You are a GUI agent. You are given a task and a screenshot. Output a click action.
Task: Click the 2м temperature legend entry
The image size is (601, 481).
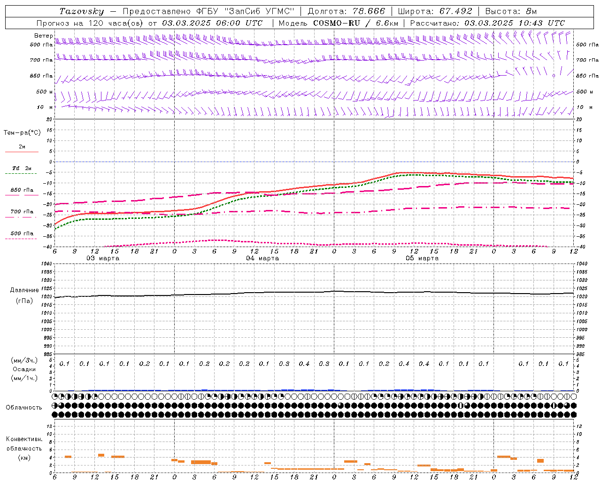tap(22, 147)
